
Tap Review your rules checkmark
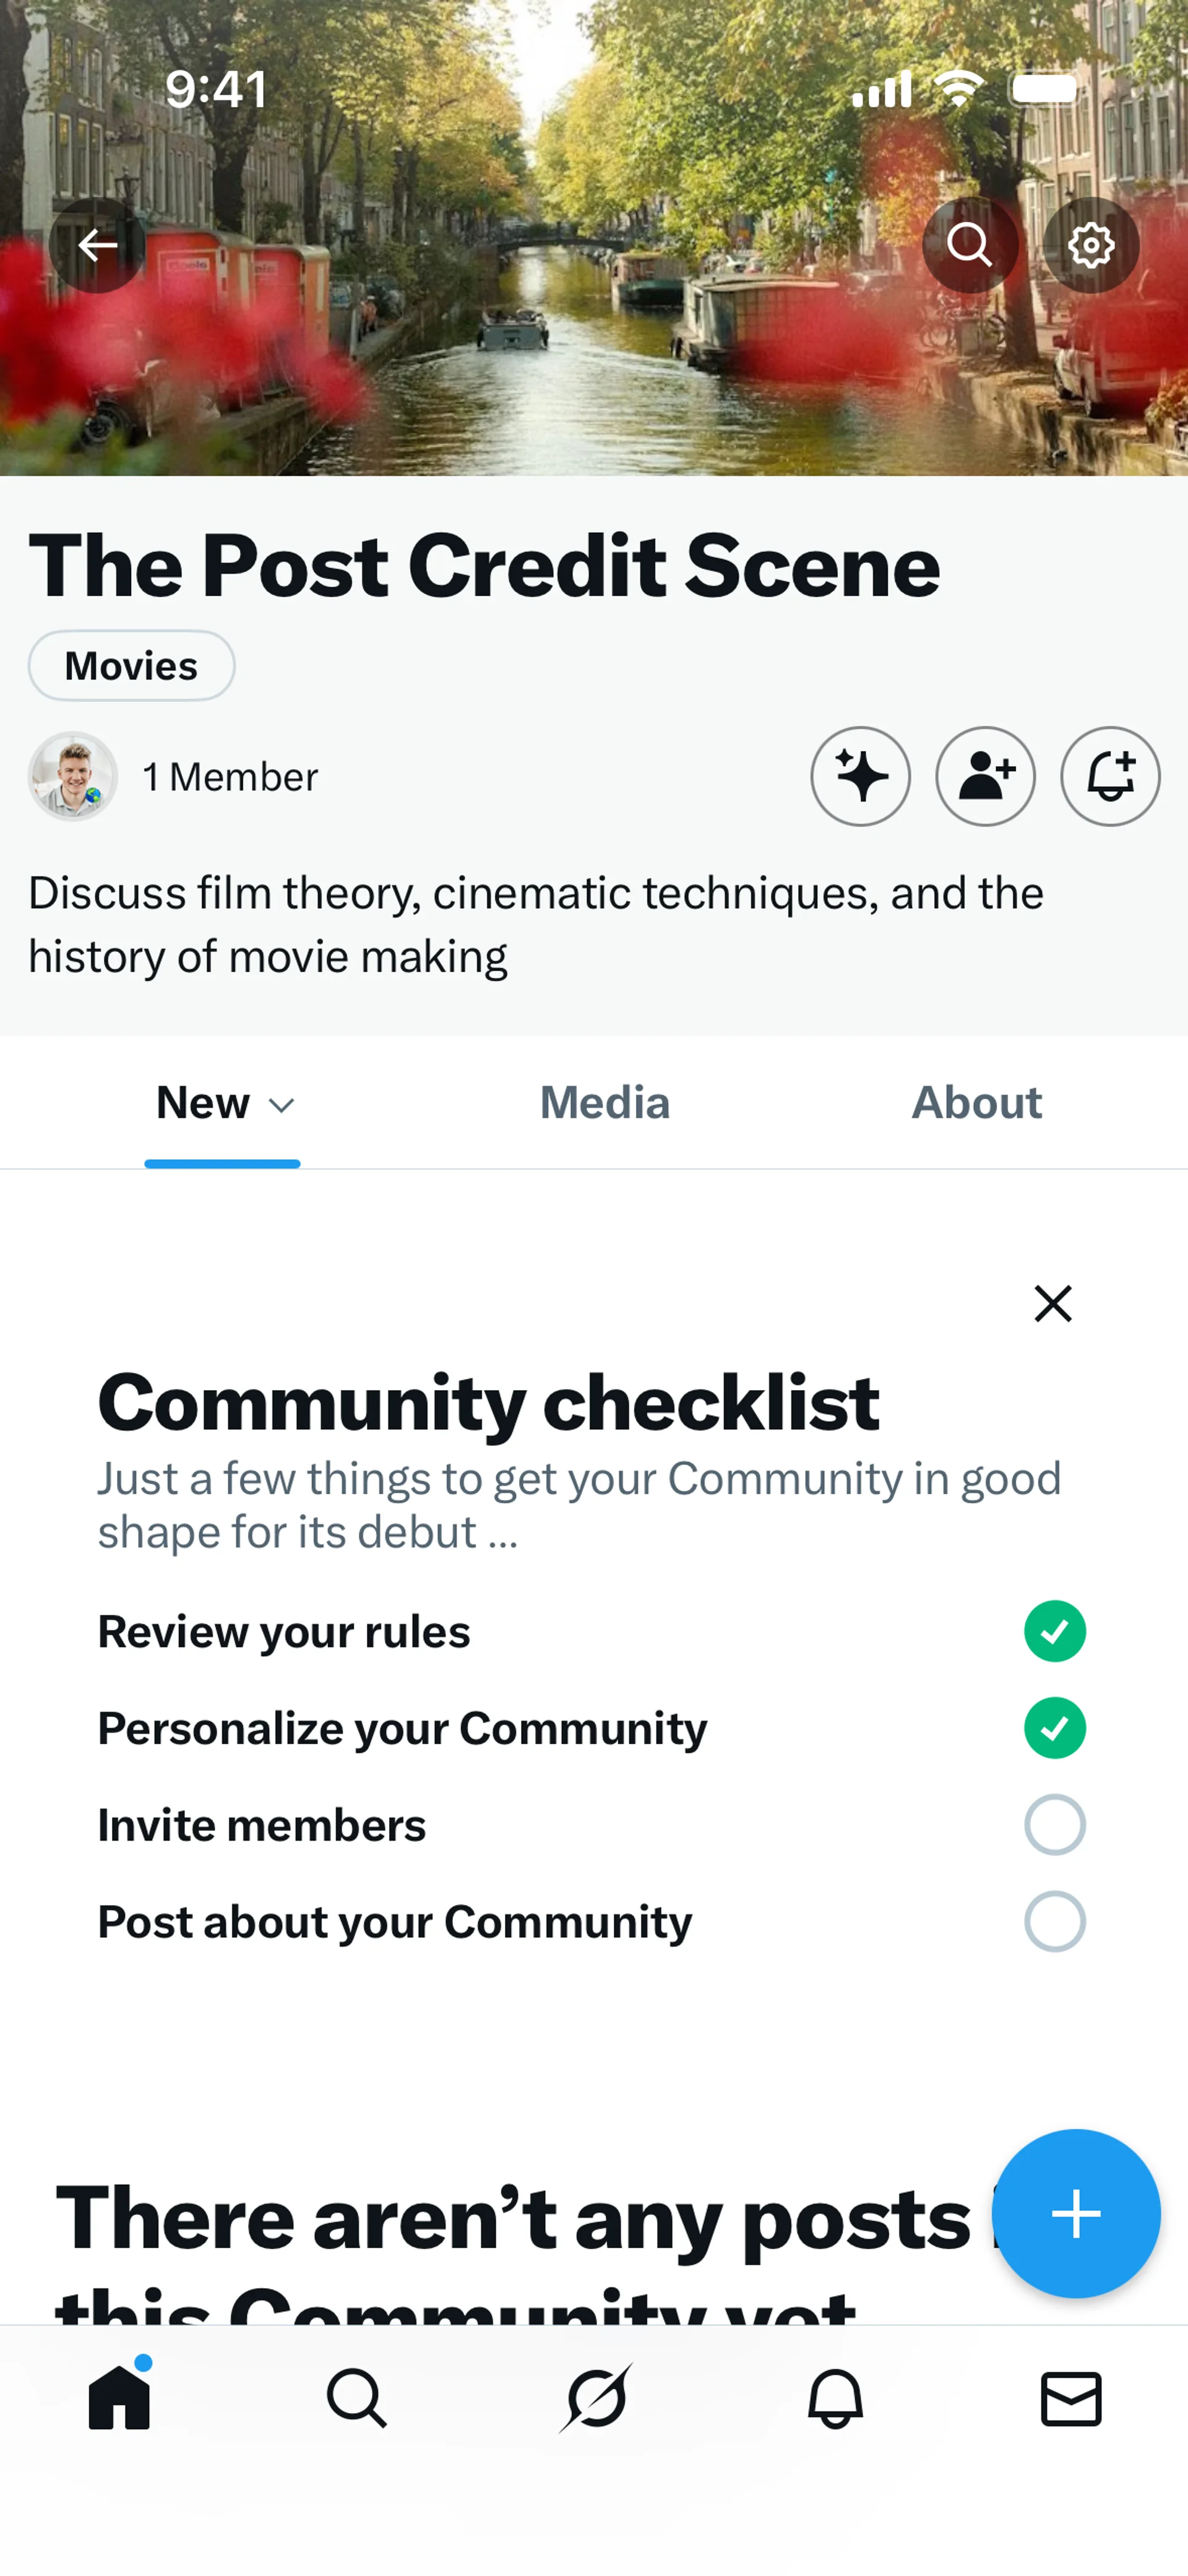point(1054,1631)
